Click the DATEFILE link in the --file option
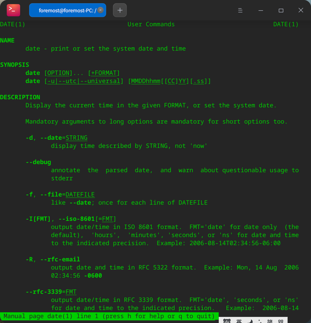The image size is (311, 323). (x=80, y=194)
